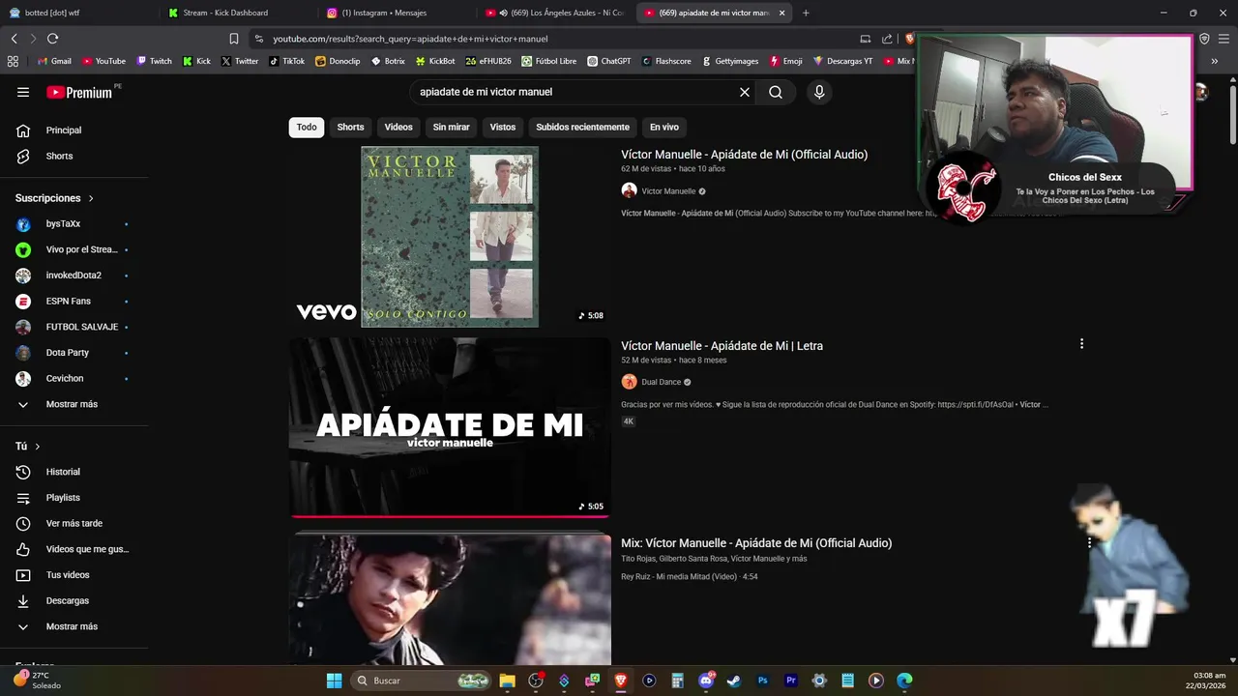
Task: Show more bookmarks overflow chevron
Action: click(1215, 61)
